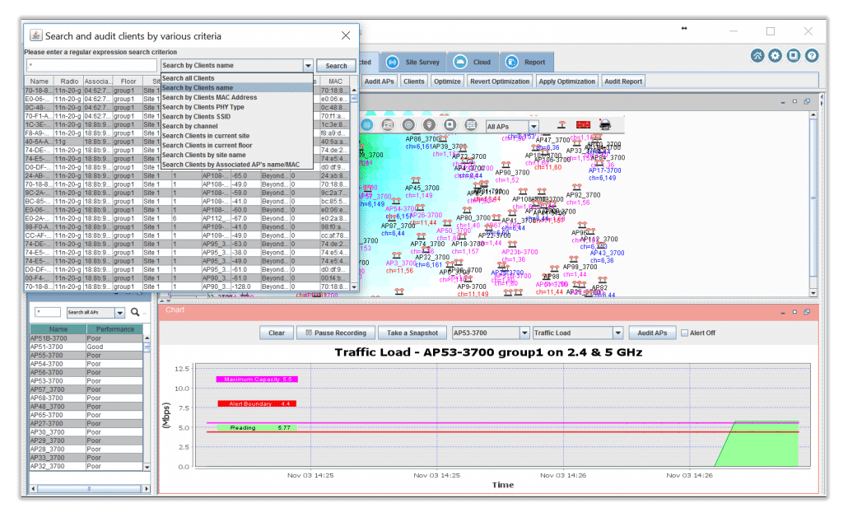Maximize the map panel with its small square icon
Image resolution: width=848 pixels, height=517 pixels.
[794, 101]
